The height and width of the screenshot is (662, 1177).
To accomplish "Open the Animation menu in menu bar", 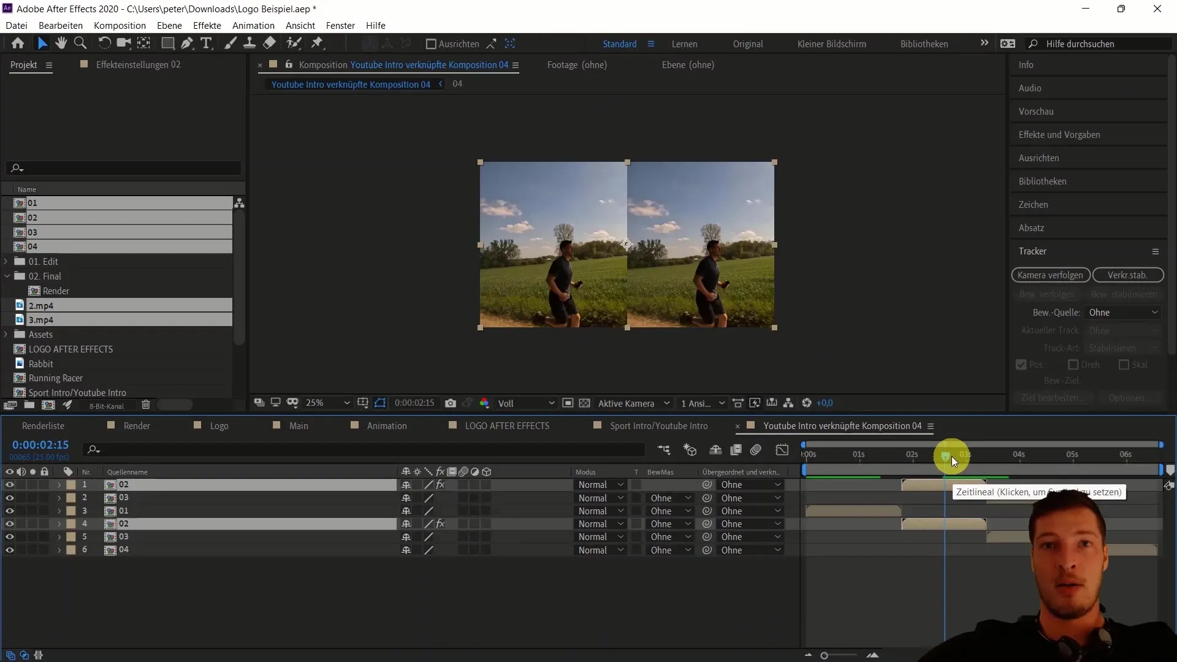I will click(253, 25).
